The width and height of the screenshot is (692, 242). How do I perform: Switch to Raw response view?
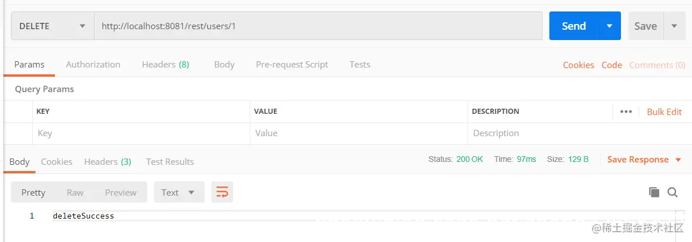click(75, 192)
